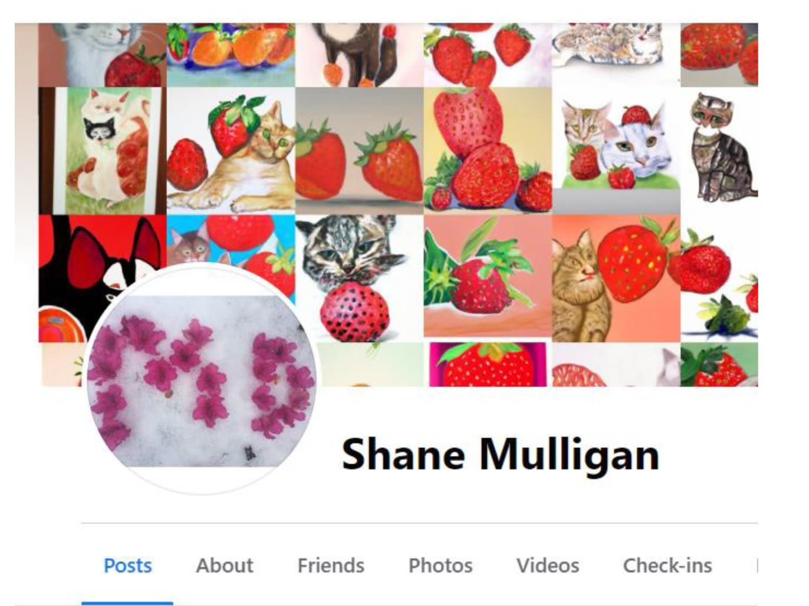809x606 pixels.
Task: Open the tan cat beside big strawberry
Action: pyautogui.click(x=616, y=279)
